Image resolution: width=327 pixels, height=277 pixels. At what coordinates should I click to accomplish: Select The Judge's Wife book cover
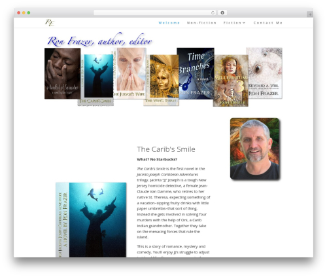[128, 73]
